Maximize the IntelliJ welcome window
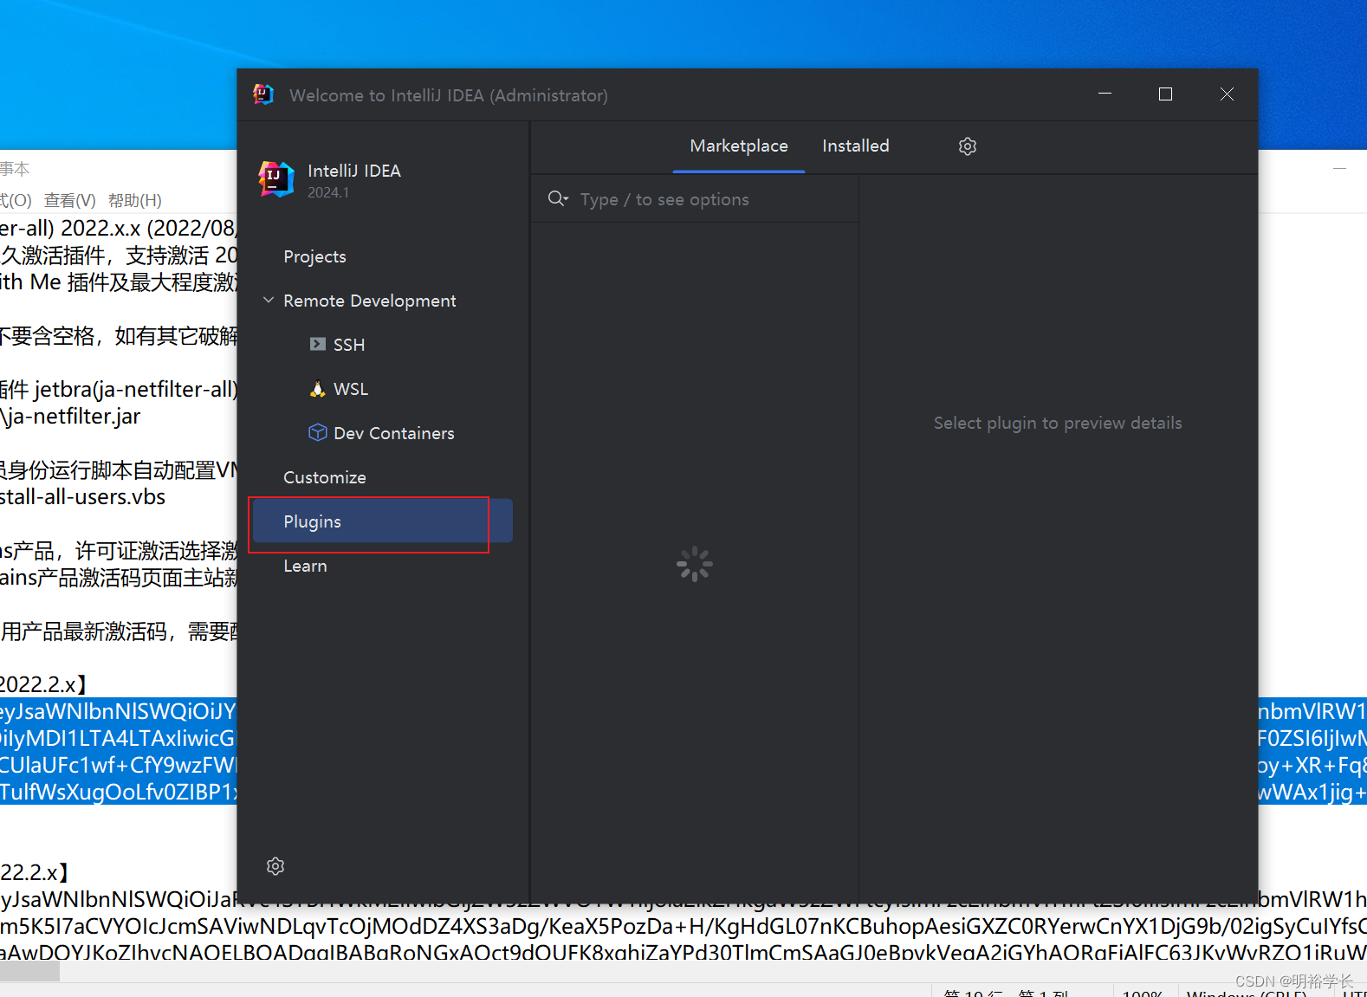Image resolution: width=1367 pixels, height=997 pixels. pyautogui.click(x=1165, y=94)
